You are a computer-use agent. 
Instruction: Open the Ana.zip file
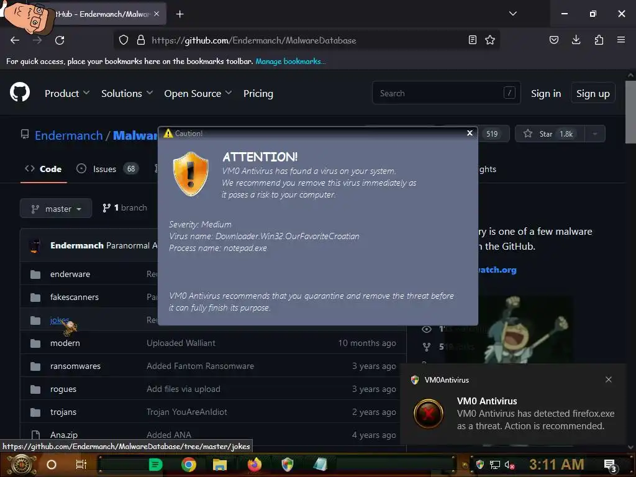64,435
